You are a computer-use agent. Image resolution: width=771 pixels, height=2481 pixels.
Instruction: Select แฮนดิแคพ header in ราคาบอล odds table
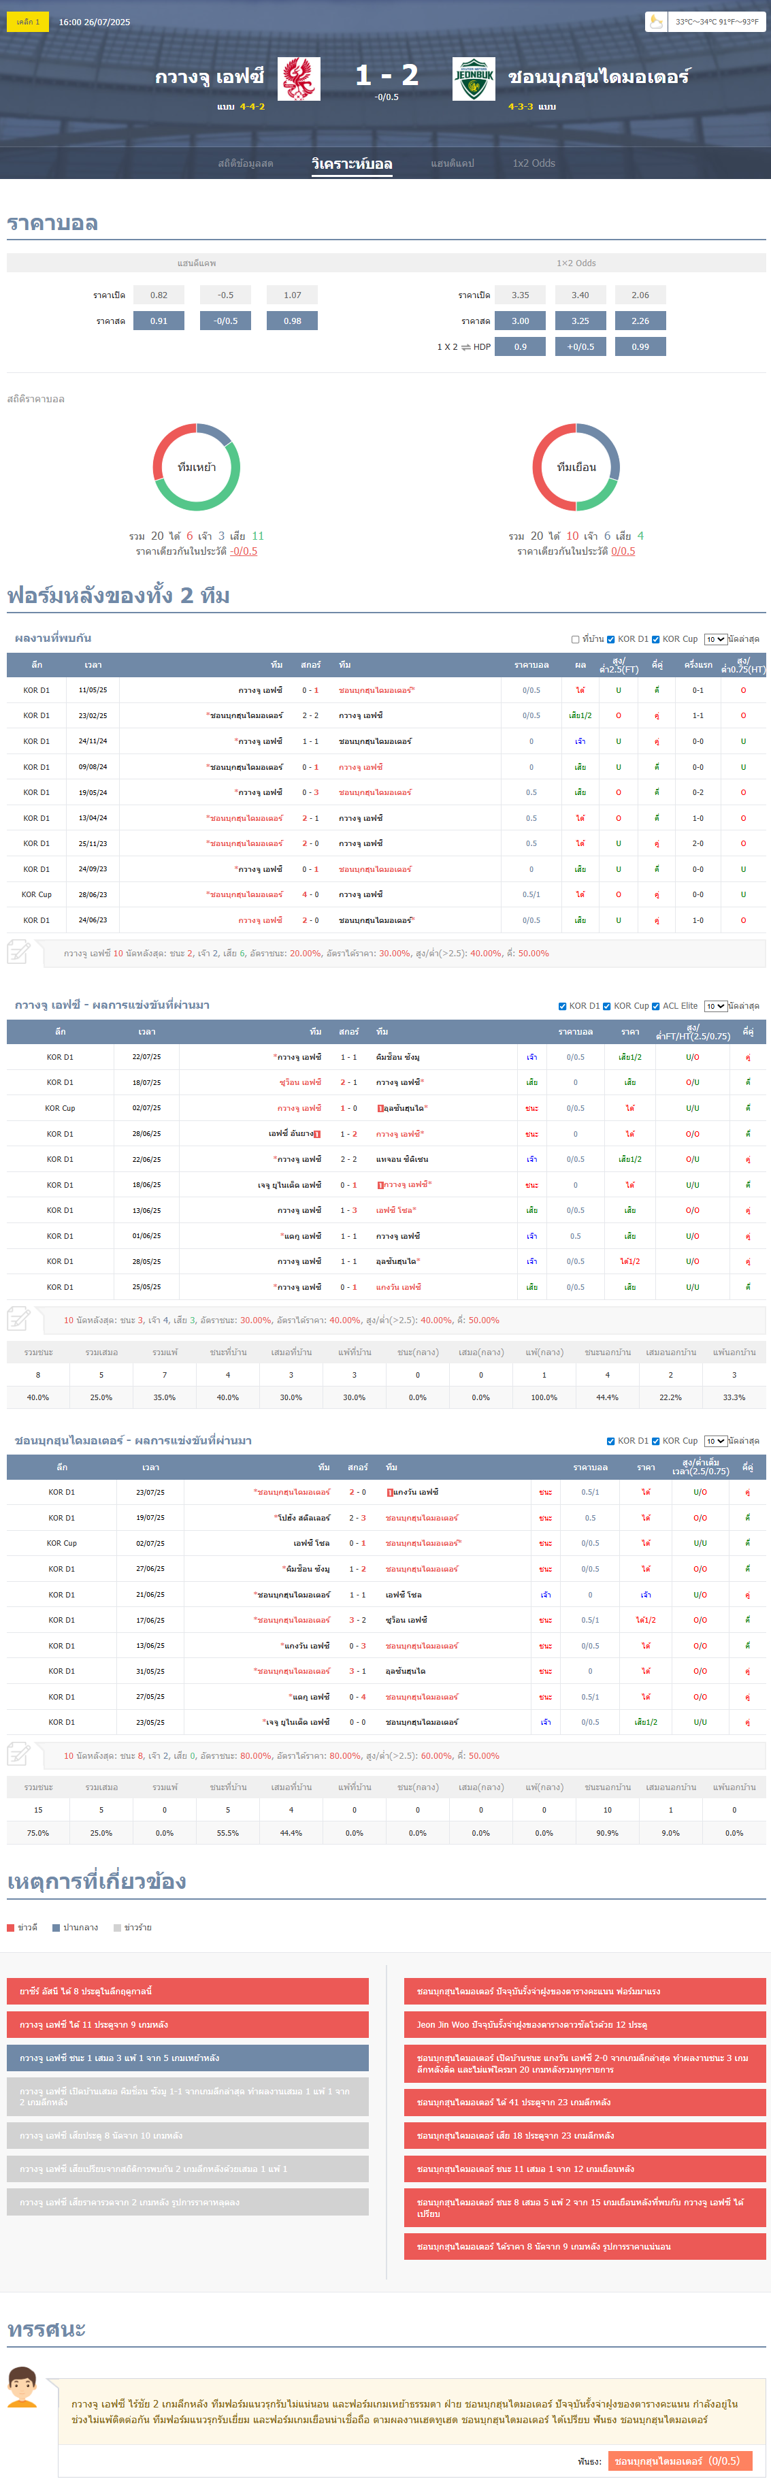[x=197, y=263]
